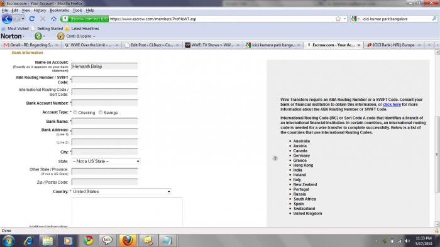Switch to the Gmail tab
The height and width of the screenshot is (247, 440).
31,45
